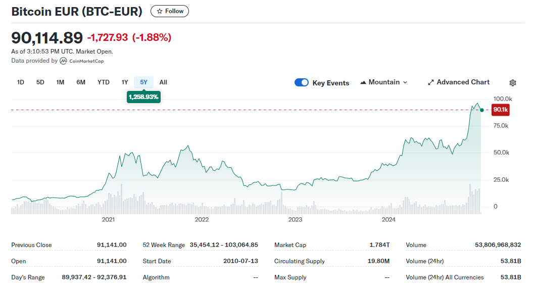
Task: Click the star icon in Follow
Action: click(x=160, y=11)
